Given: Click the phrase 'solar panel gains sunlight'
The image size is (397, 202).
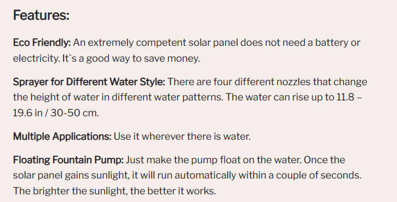Looking at the screenshot, I should (71, 175).
